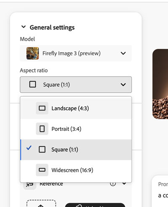
Task: Click the Landscape (4:3) rectangle icon
Action: [x=42, y=108]
